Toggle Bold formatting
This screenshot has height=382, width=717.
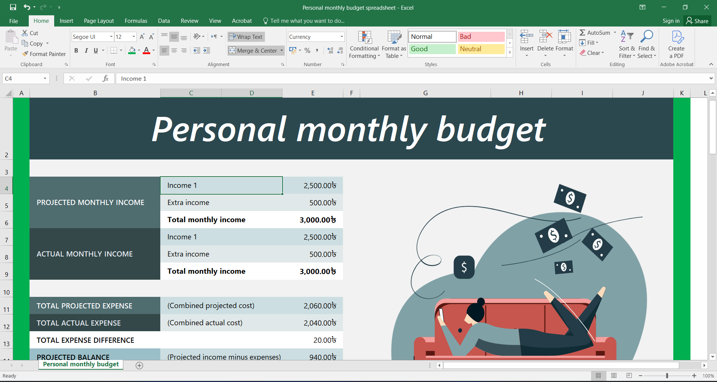[x=76, y=50]
